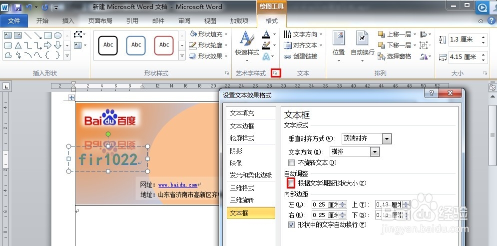Open the Align objects menu
Viewport: 497px width, 246px height.
(x=426, y=34)
